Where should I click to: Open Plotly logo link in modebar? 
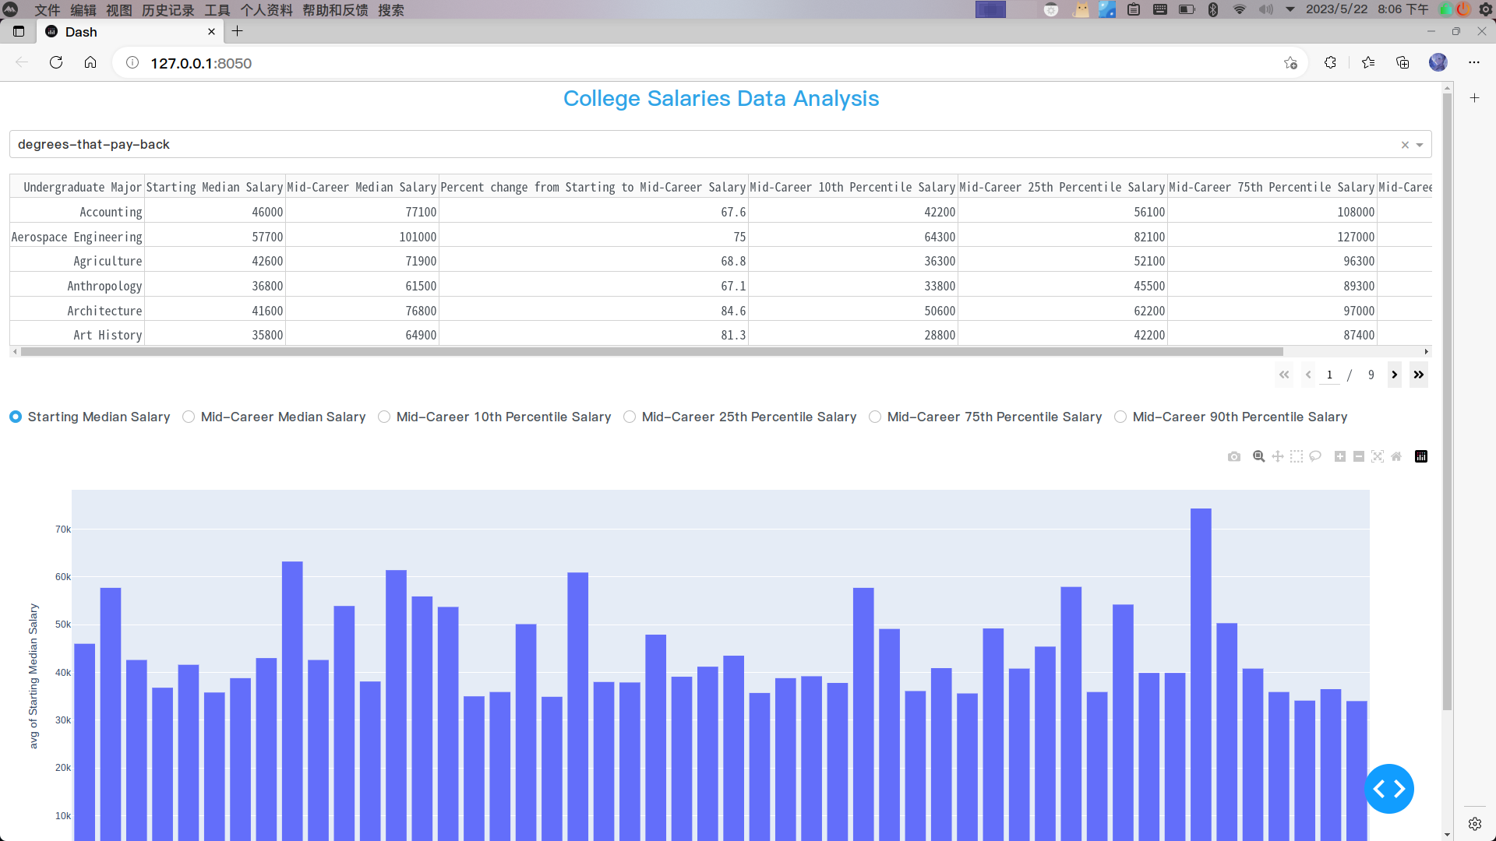[x=1421, y=457]
